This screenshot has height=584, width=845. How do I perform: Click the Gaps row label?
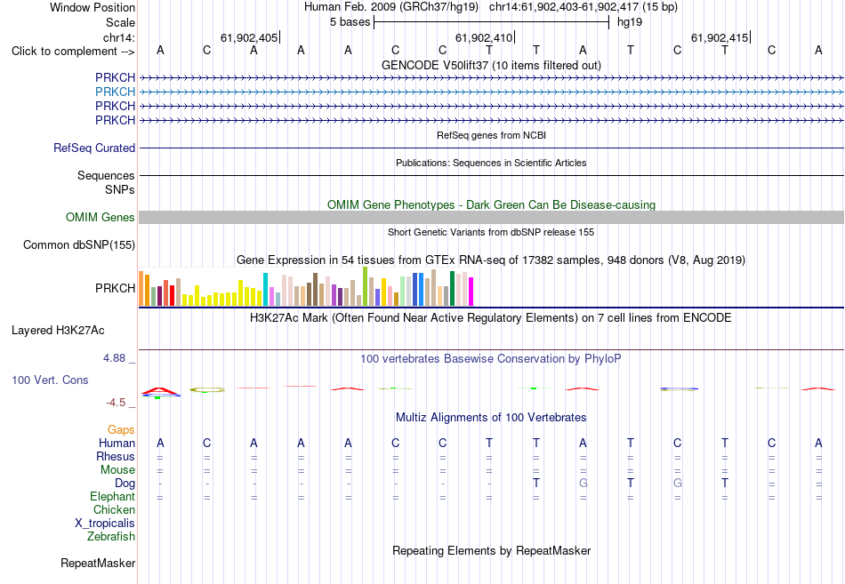click(121, 430)
